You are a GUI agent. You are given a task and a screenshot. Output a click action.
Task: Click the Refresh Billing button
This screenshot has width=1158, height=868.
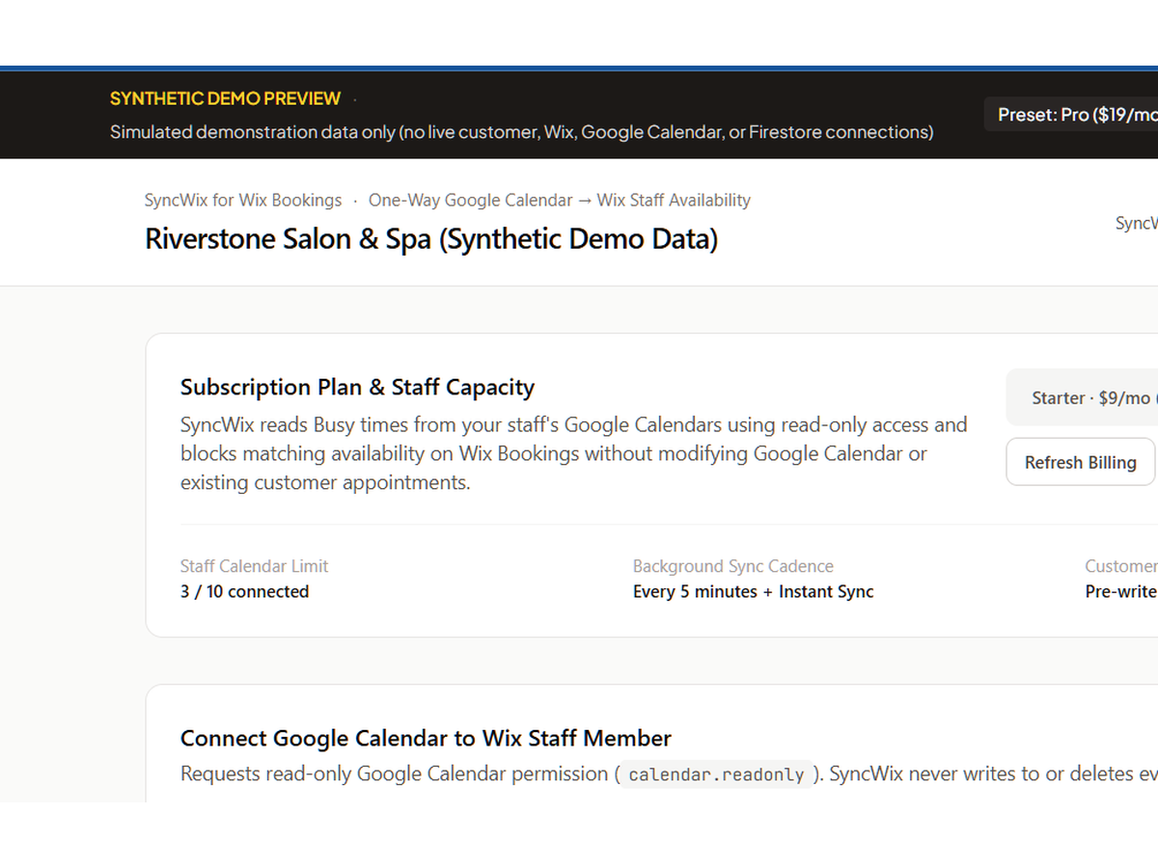(1080, 462)
